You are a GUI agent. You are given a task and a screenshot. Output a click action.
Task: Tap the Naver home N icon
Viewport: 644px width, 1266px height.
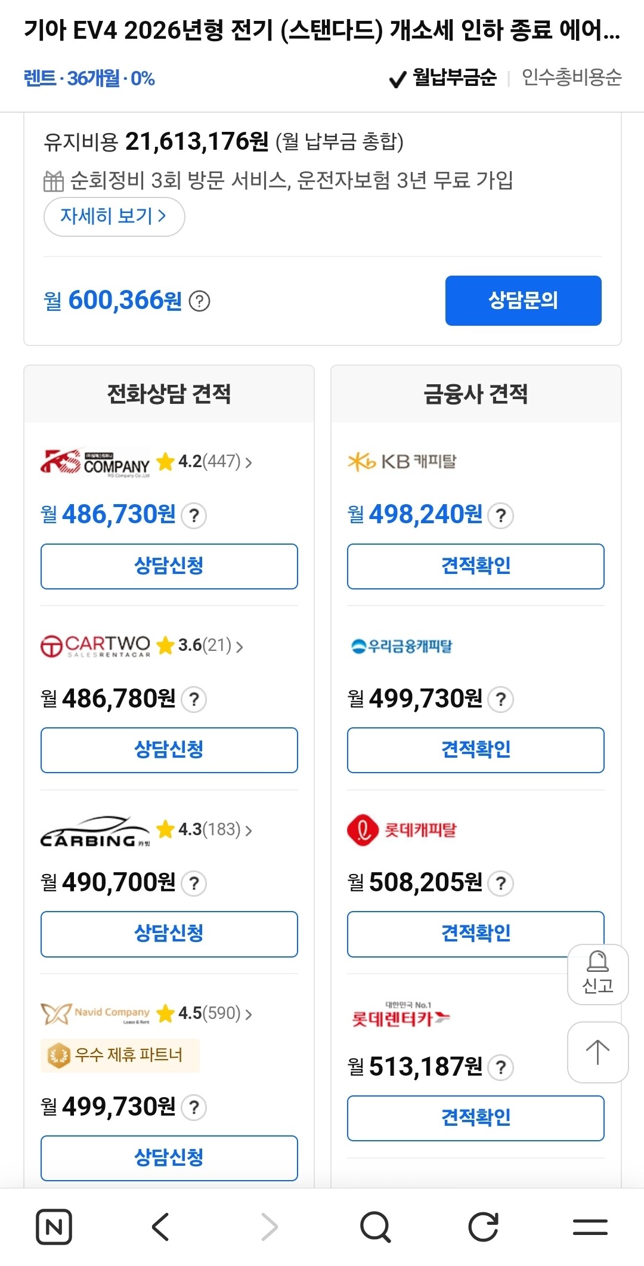coord(54,1227)
